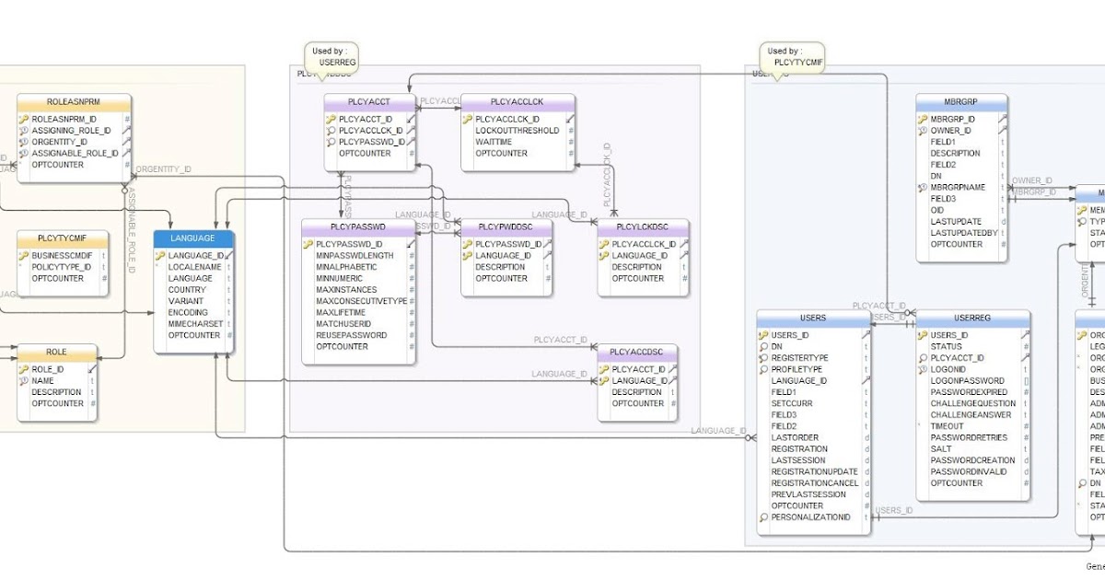1105x580 pixels.
Task: Click the magnifier icon beside PERSONALIZATIONID in USERS
Action: point(762,517)
